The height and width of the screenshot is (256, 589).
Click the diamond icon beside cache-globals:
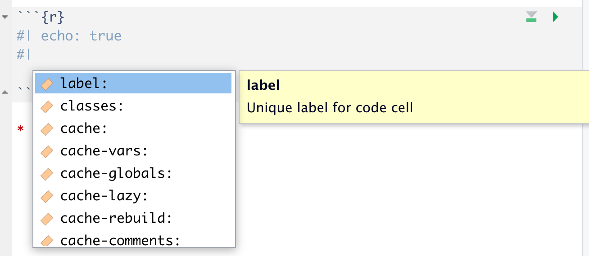47,174
